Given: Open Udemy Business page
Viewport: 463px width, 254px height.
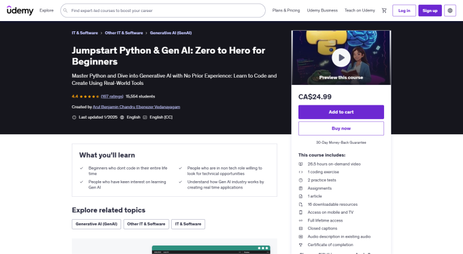Looking at the screenshot, I should click(x=322, y=11).
